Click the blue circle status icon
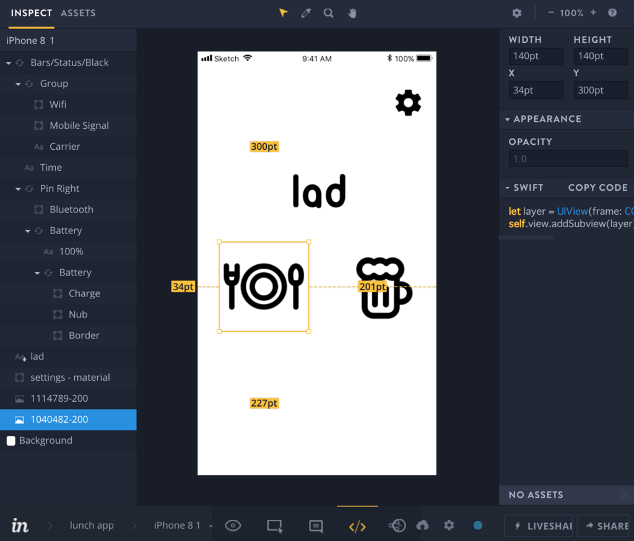Screen dimensions: 634x541 [x=477, y=525]
